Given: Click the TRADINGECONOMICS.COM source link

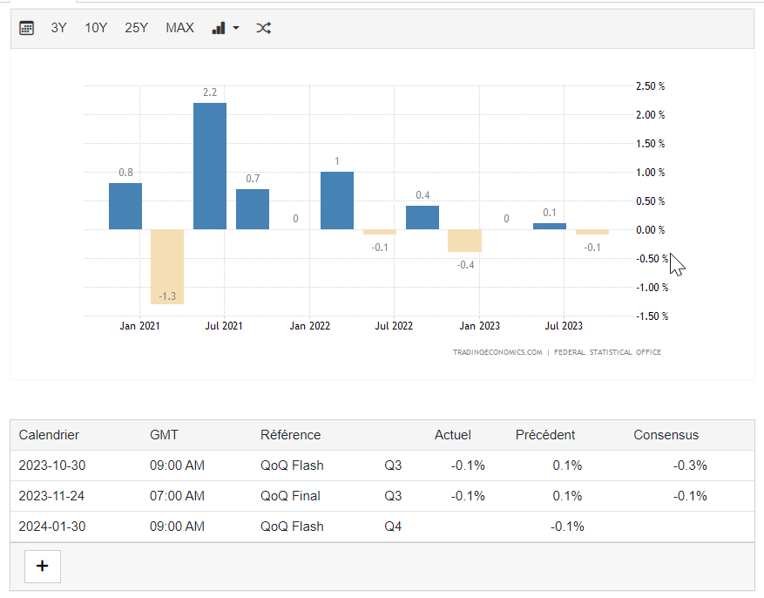Looking at the screenshot, I should pyautogui.click(x=497, y=353).
